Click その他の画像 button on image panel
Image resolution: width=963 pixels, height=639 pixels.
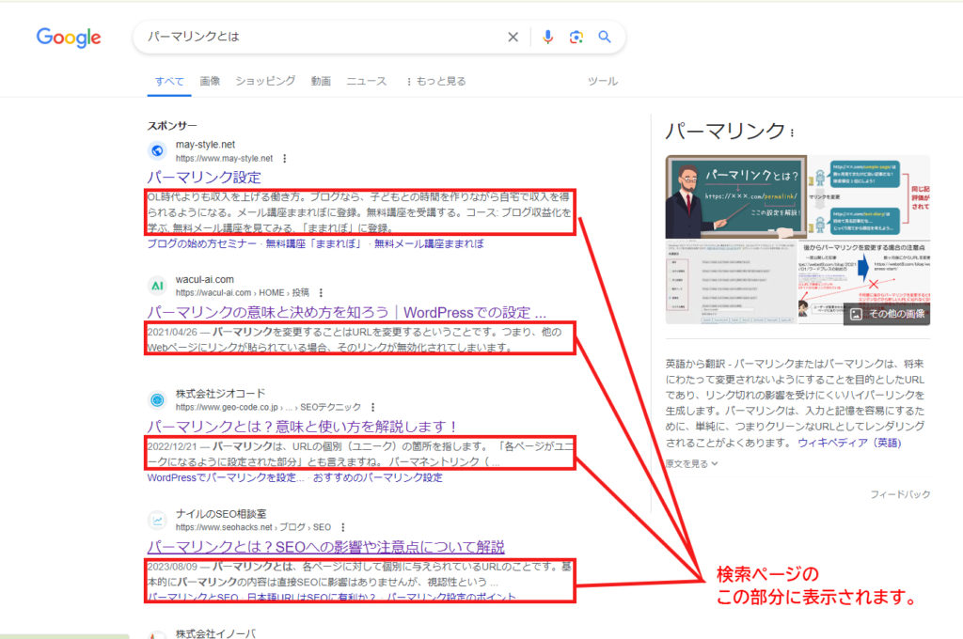886,314
